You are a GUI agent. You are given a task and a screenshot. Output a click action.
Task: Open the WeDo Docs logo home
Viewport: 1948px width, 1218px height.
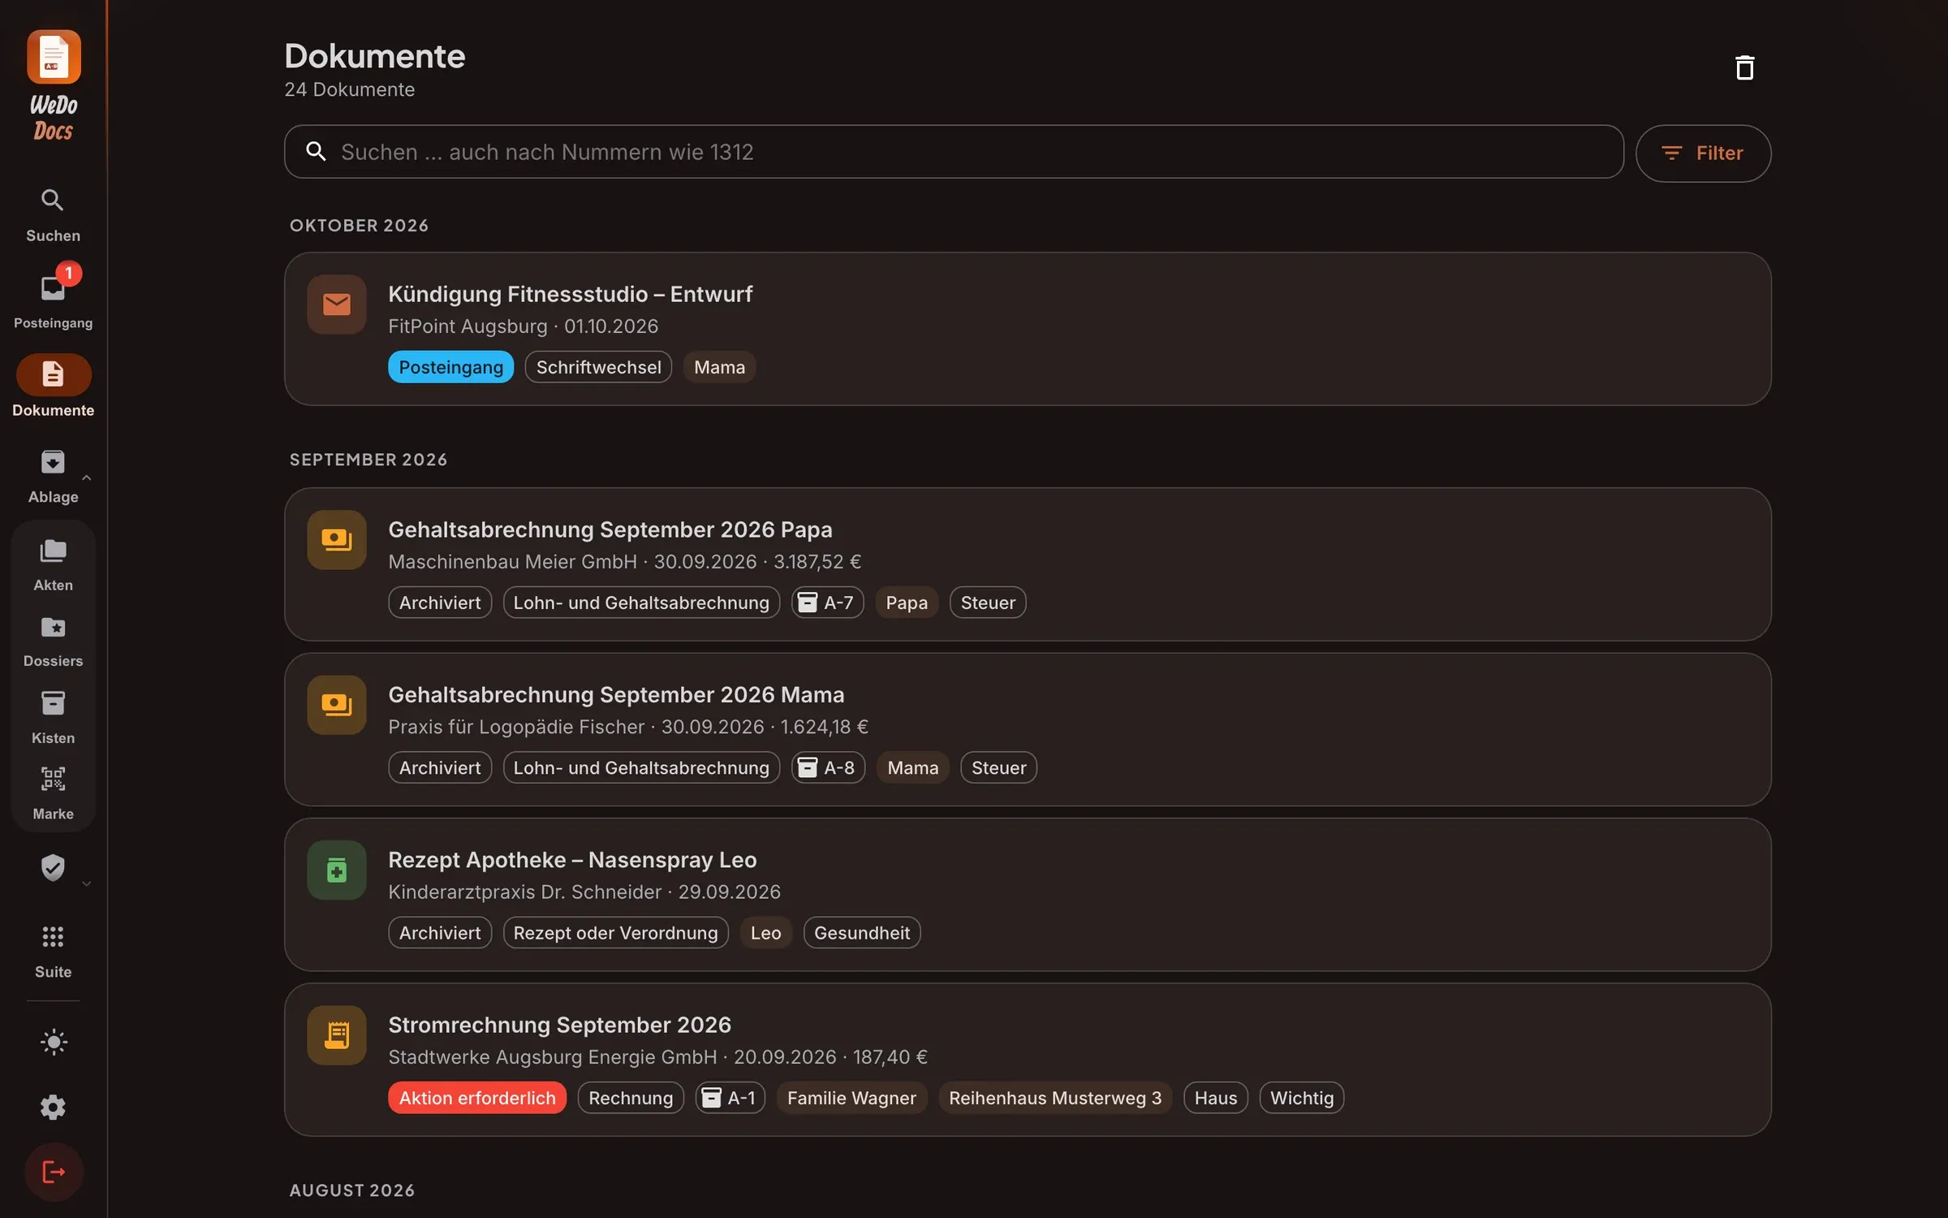pos(54,86)
